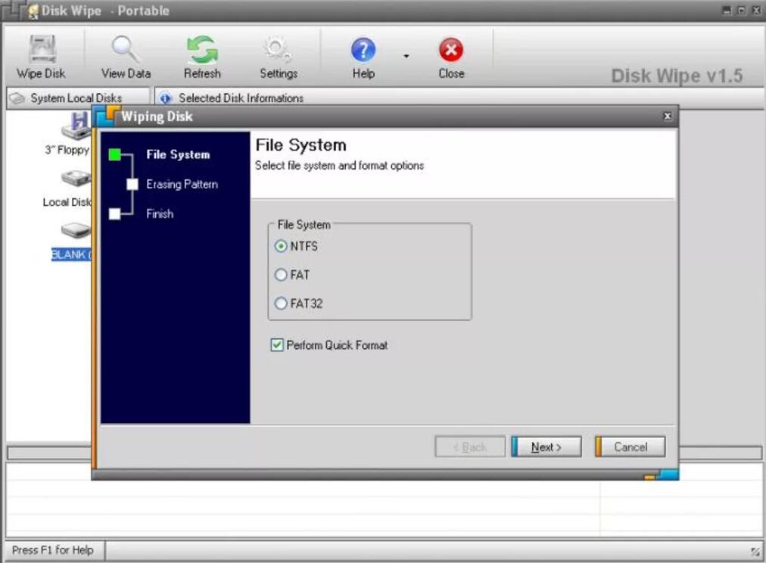Select the BLANK drive entry
The width and height of the screenshot is (766, 563).
pyautogui.click(x=71, y=254)
